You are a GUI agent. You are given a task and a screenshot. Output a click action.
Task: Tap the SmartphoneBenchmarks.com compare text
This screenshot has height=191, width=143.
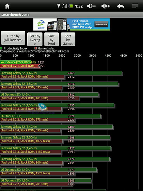point(34,51)
